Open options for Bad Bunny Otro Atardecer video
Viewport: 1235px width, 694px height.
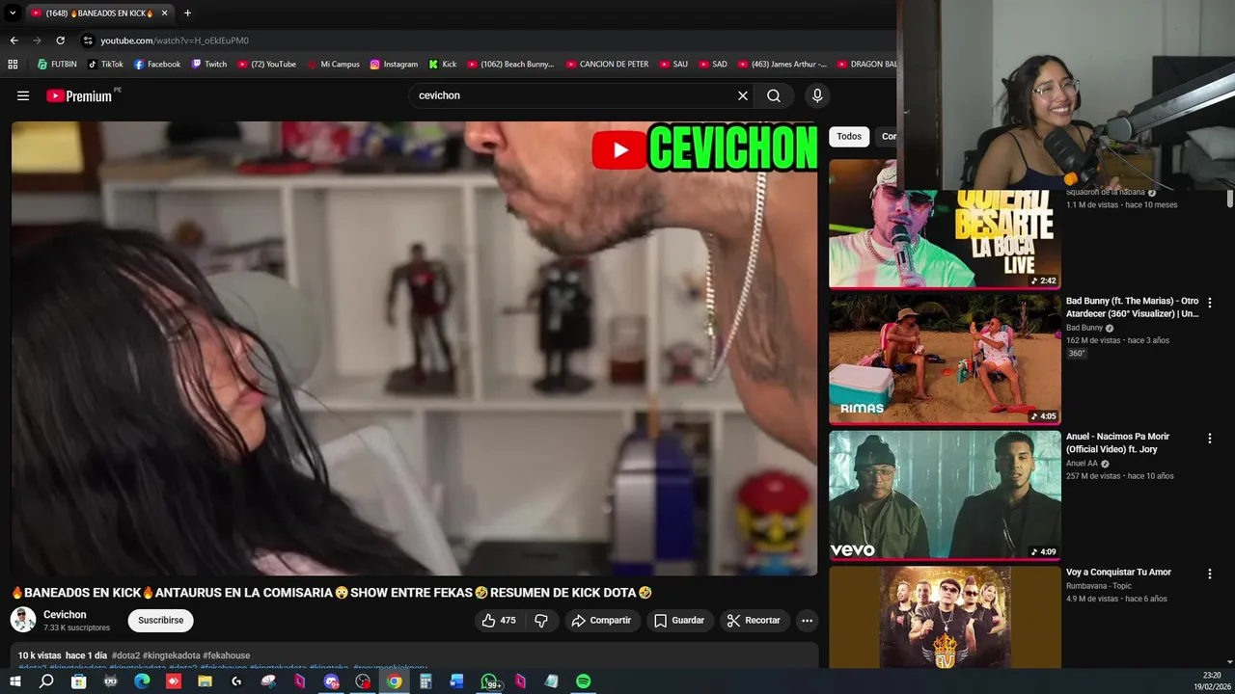(1210, 303)
